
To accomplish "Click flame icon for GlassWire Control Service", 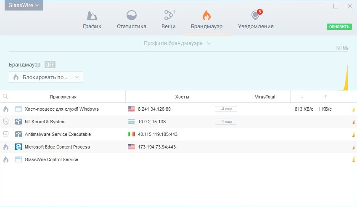I will tap(6, 159).
